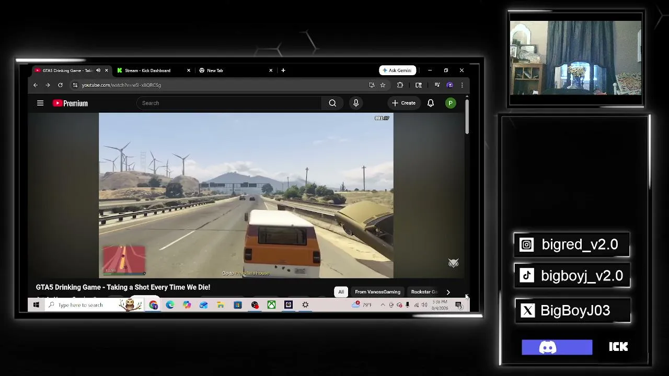Reload the YouTube page
Screen dimensions: 669x376
[x=60, y=85]
